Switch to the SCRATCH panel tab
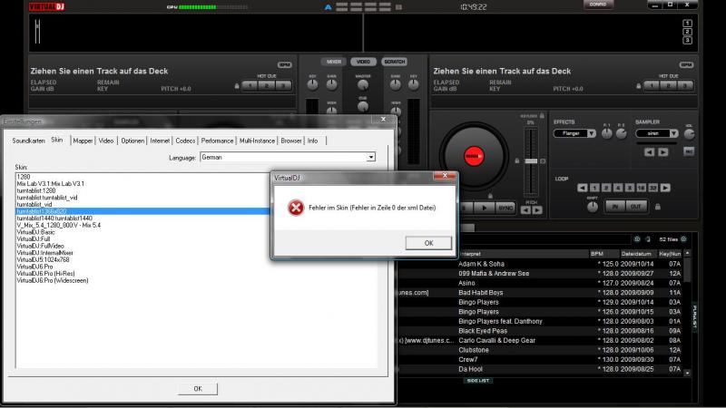The image size is (726, 408). click(395, 62)
